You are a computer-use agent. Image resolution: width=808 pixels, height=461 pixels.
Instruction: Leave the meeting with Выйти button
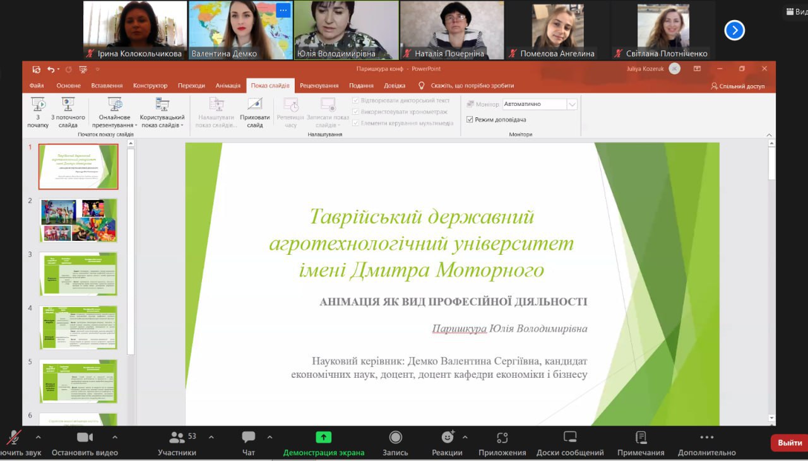pyautogui.click(x=790, y=443)
